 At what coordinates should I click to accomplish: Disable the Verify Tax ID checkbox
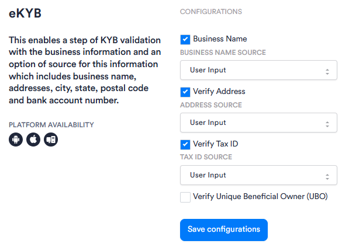[x=185, y=145]
